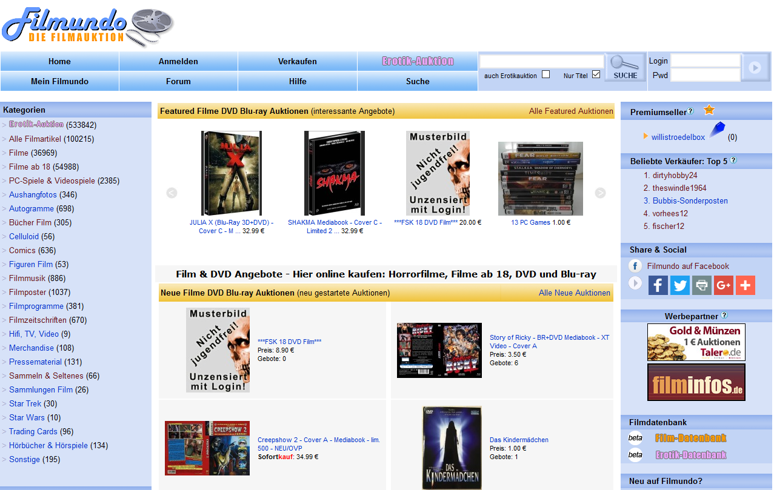Image resolution: width=774 pixels, height=490 pixels.
Task: Share on Facebook via square icon
Action: (658, 285)
